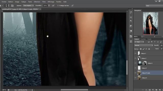This screenshot has width=163, height=91.
Task: Enable the airbrush mode icon
Action: tap(53, 6)
